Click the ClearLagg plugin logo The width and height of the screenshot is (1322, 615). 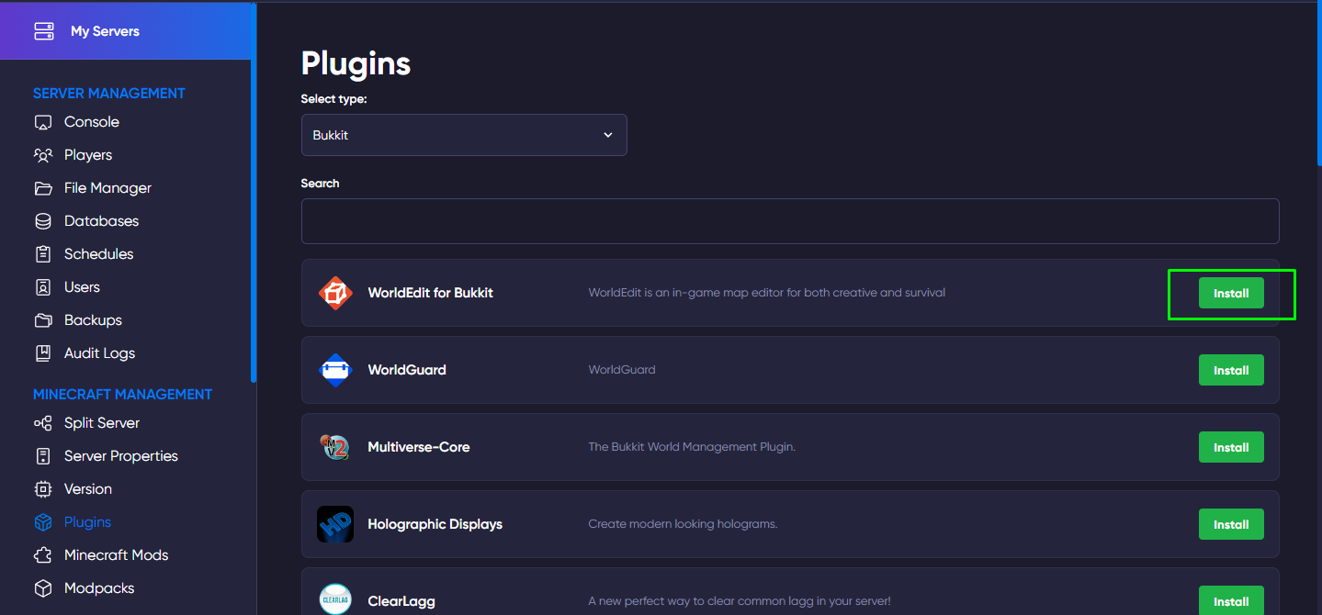[335, 600]
